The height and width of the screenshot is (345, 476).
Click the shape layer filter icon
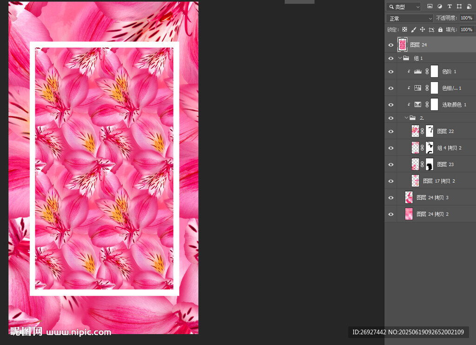tap(459, 7)
